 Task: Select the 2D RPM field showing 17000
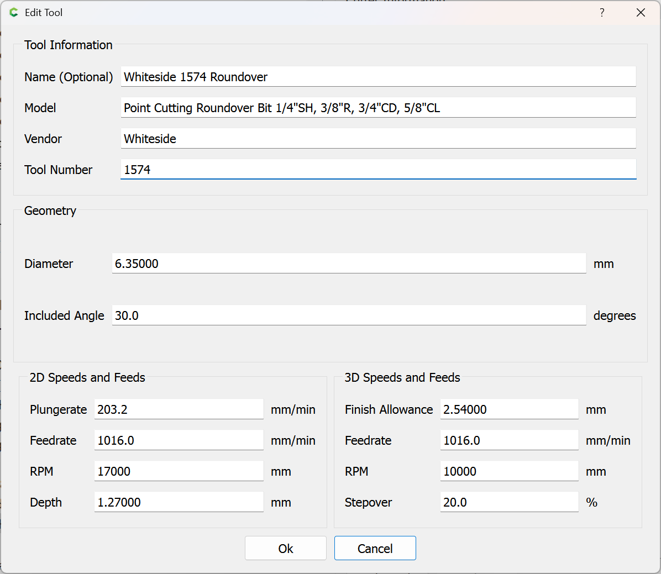point(179,471)
